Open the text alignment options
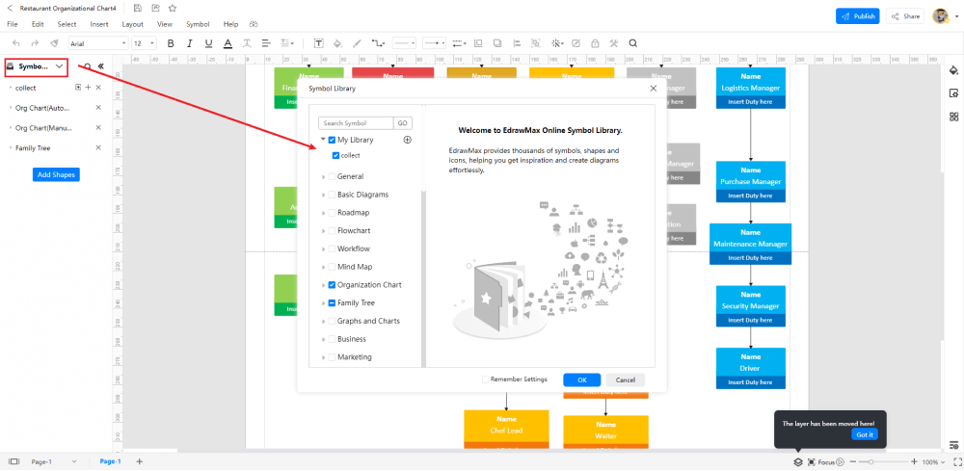This screenshot has width=964, height=471. point(266,43)
